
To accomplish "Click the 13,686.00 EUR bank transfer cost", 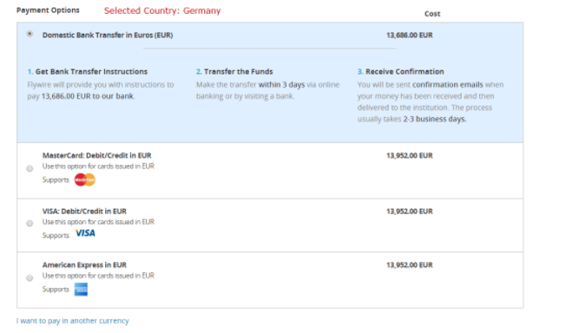I will (x=410, y=36).
